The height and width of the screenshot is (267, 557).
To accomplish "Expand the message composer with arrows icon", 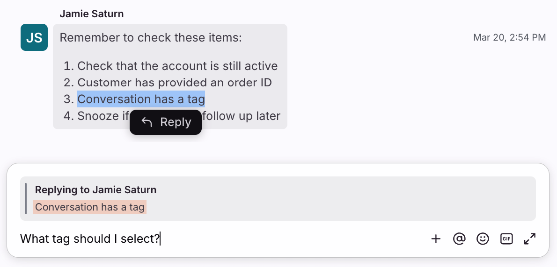I will (529, 239).
